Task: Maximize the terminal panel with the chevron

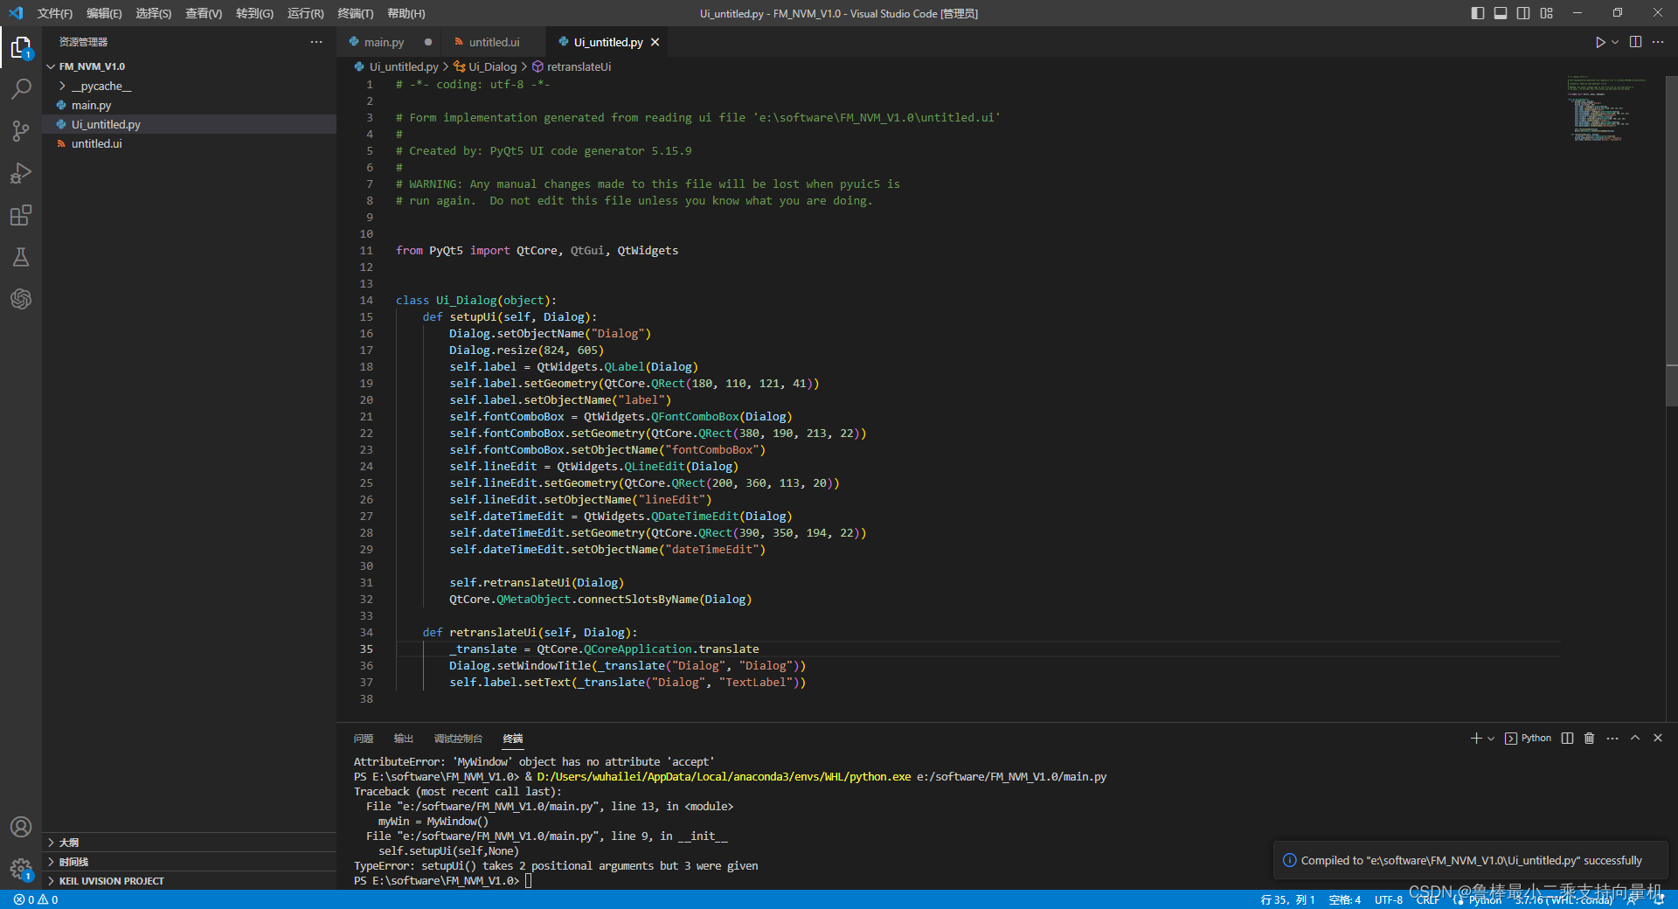Action: pos(1635,739)
